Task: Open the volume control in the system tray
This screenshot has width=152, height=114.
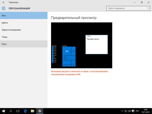Action: 129,111
